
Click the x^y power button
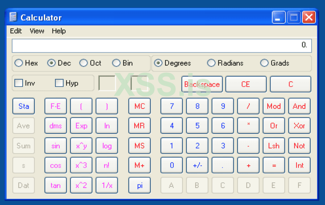81,146
